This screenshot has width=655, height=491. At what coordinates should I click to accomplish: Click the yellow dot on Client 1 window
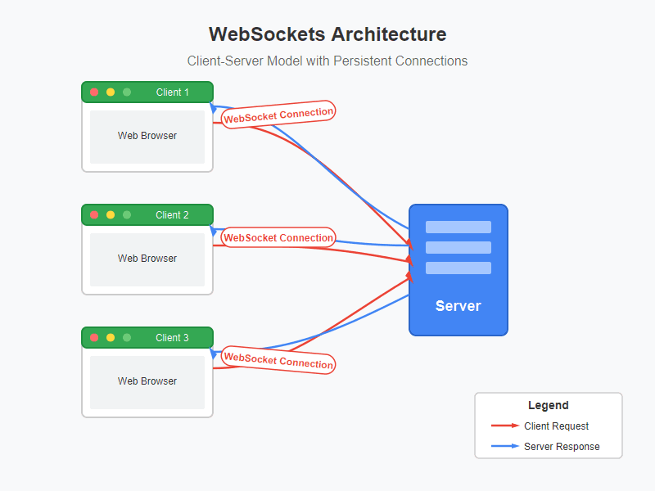111,92
